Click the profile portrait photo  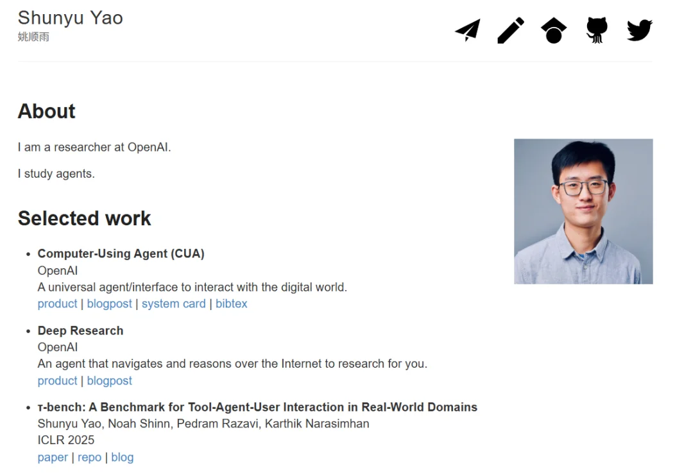coord(583,211)
